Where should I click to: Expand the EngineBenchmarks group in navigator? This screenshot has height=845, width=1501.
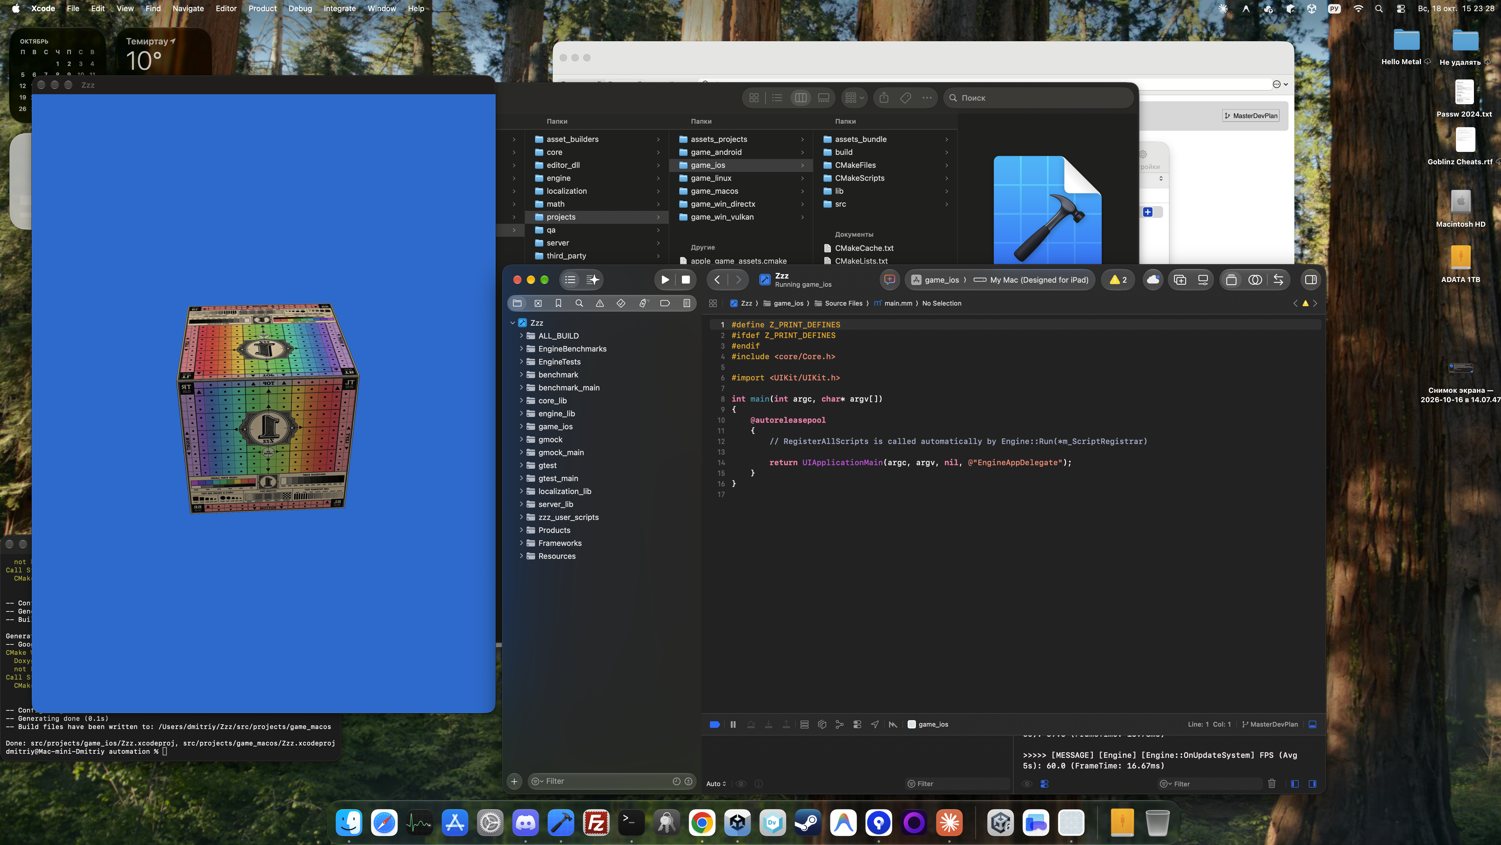[521, 349]
